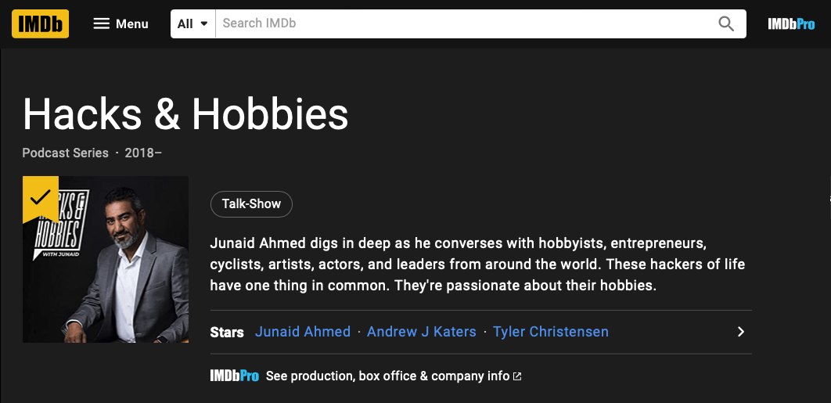Click the IMDb home logo
831x403 pixels.
40,23
